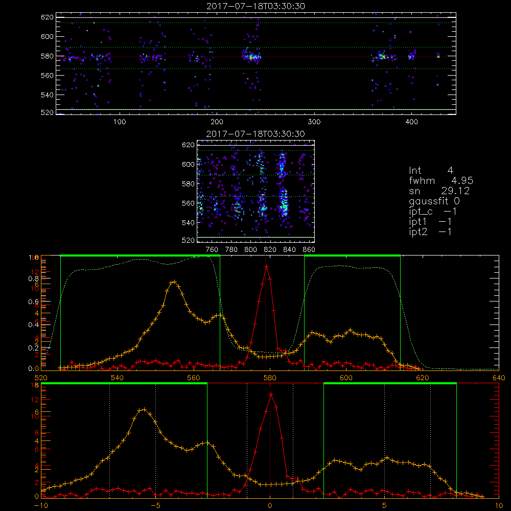This screenshot has height=511, width=511.
Task: Click the orange curve peak near -5.5 in lower plot
Action: click(x=144, y=409)
